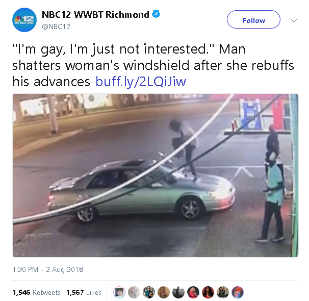Expand the tweet options chevron menu

[x=294, y=21]
